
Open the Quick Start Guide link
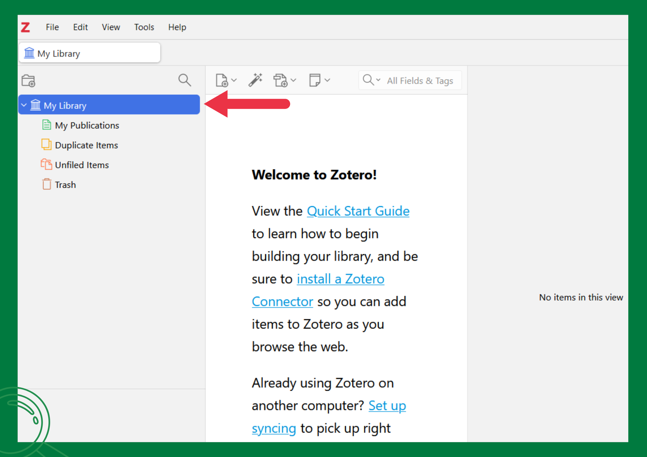[x=358, y=211]
